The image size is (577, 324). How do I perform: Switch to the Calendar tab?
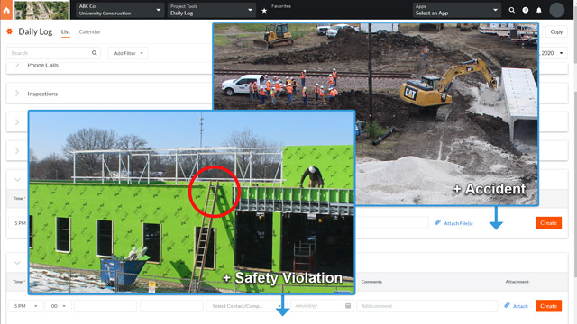tap(89, 32)
